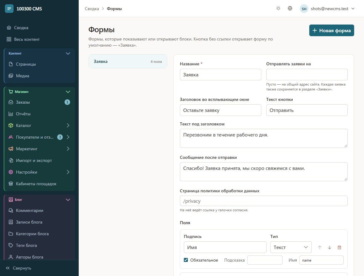
Task: Click the Заказы badge showing 1
Action: (x=67, y=102)
